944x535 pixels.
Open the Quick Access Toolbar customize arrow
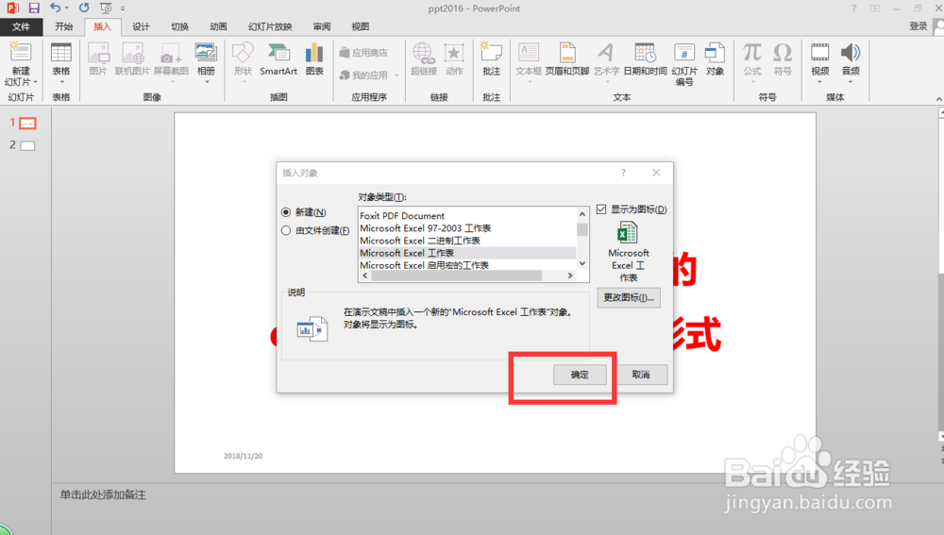[123, 8]
